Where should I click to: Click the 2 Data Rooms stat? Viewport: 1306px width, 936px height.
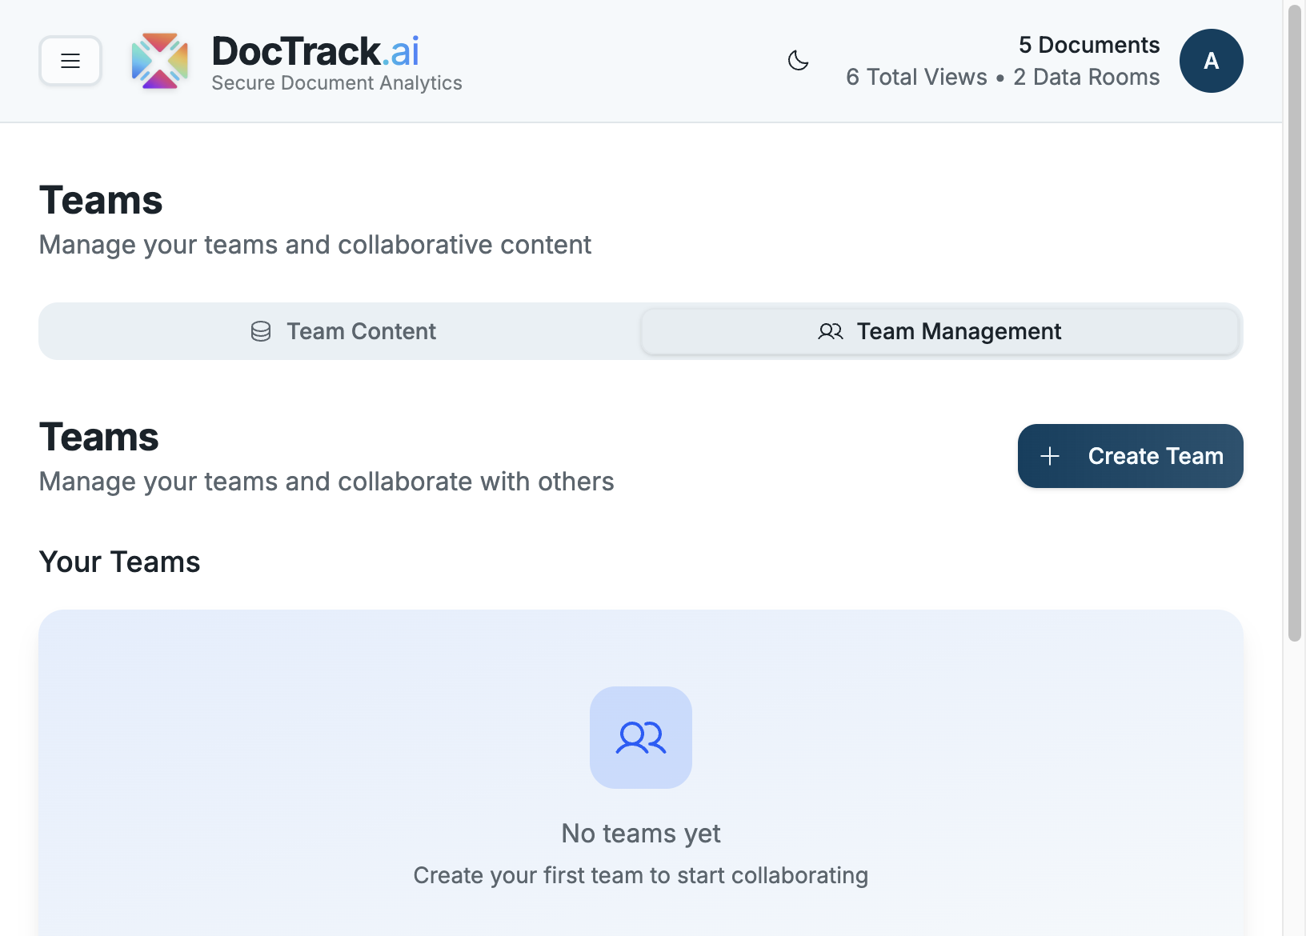tap(1086, 77)
